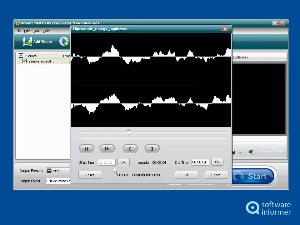
Task: Click the play-next-frame step button
Action: 107,149
